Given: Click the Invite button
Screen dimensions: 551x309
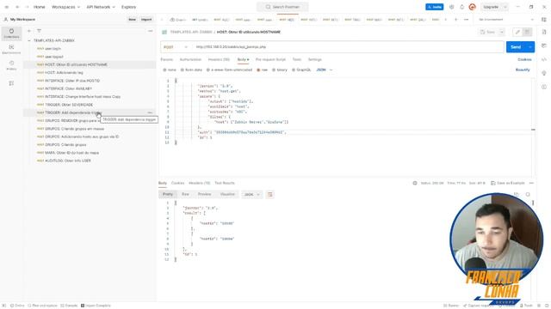Looking at the screenshot, I should pyautogui.click(x=435, y=7).
